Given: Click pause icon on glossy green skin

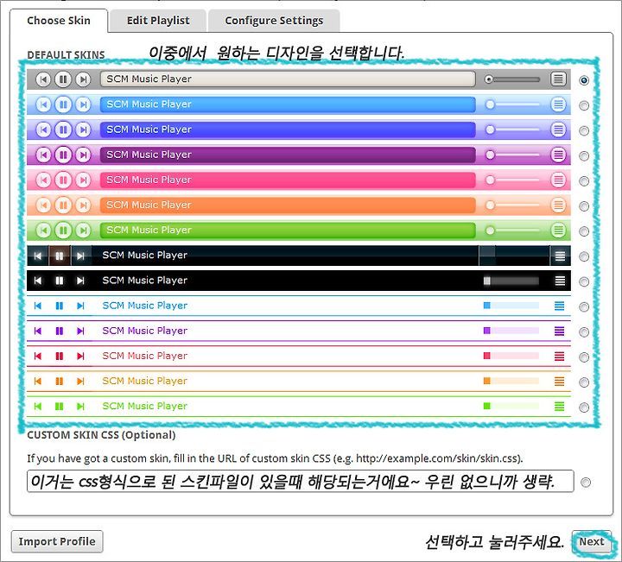Looking at the screenshot, I should 63,230.
